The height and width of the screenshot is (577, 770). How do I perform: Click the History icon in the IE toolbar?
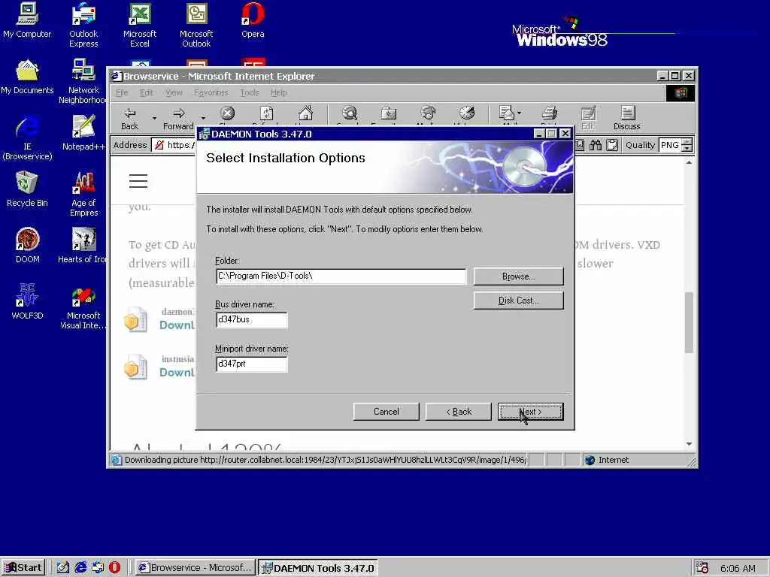pyautogui.click(x=466, y=114)
